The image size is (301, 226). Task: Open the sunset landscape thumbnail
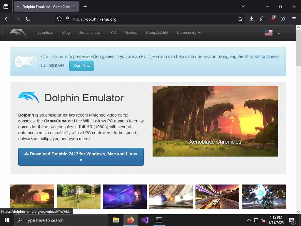pyautogui.click(x=32, y=197)
